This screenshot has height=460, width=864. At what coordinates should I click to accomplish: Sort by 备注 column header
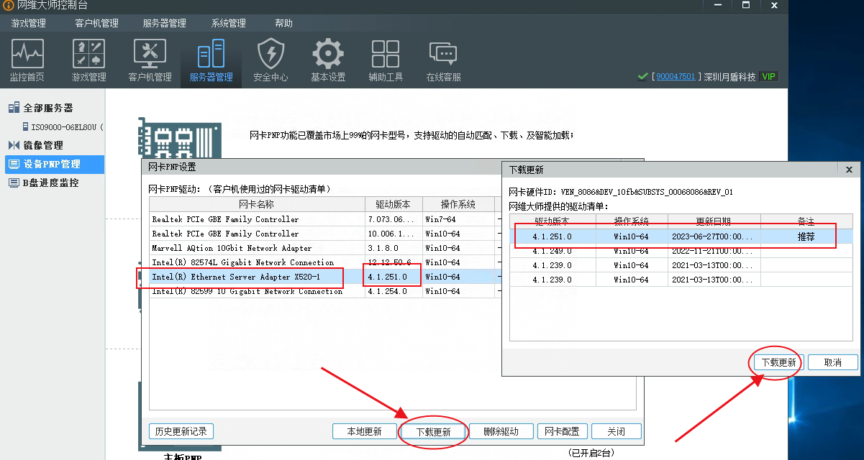pos(806,221)
